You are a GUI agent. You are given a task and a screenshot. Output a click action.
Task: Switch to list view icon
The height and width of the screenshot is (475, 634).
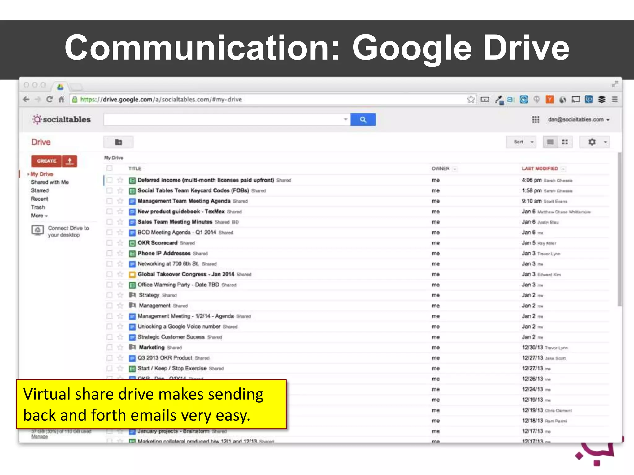click(550, 142)
